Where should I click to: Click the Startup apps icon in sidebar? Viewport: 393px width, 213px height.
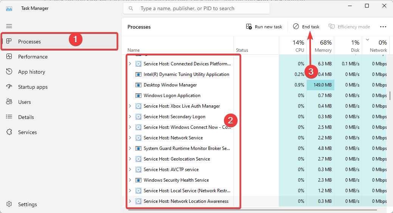click(x=9, y=87)
